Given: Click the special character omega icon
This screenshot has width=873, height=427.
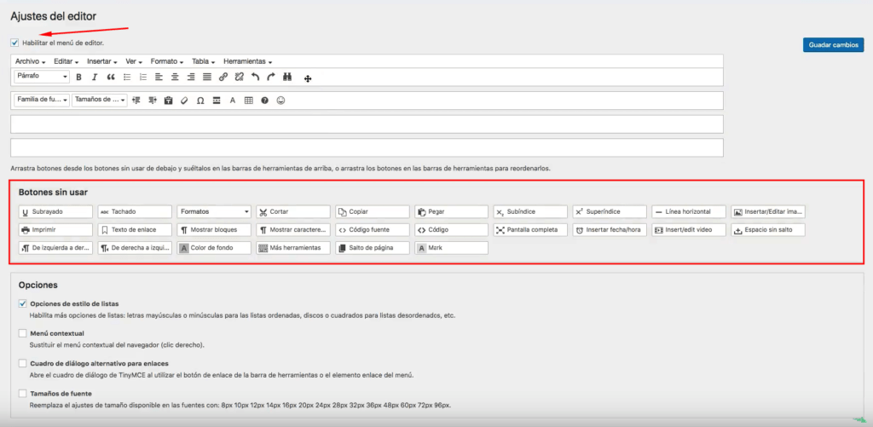Looking at the screenshot, I should 200,101.
